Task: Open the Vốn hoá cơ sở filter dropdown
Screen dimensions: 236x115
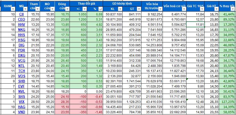Action: click(184, 9)
